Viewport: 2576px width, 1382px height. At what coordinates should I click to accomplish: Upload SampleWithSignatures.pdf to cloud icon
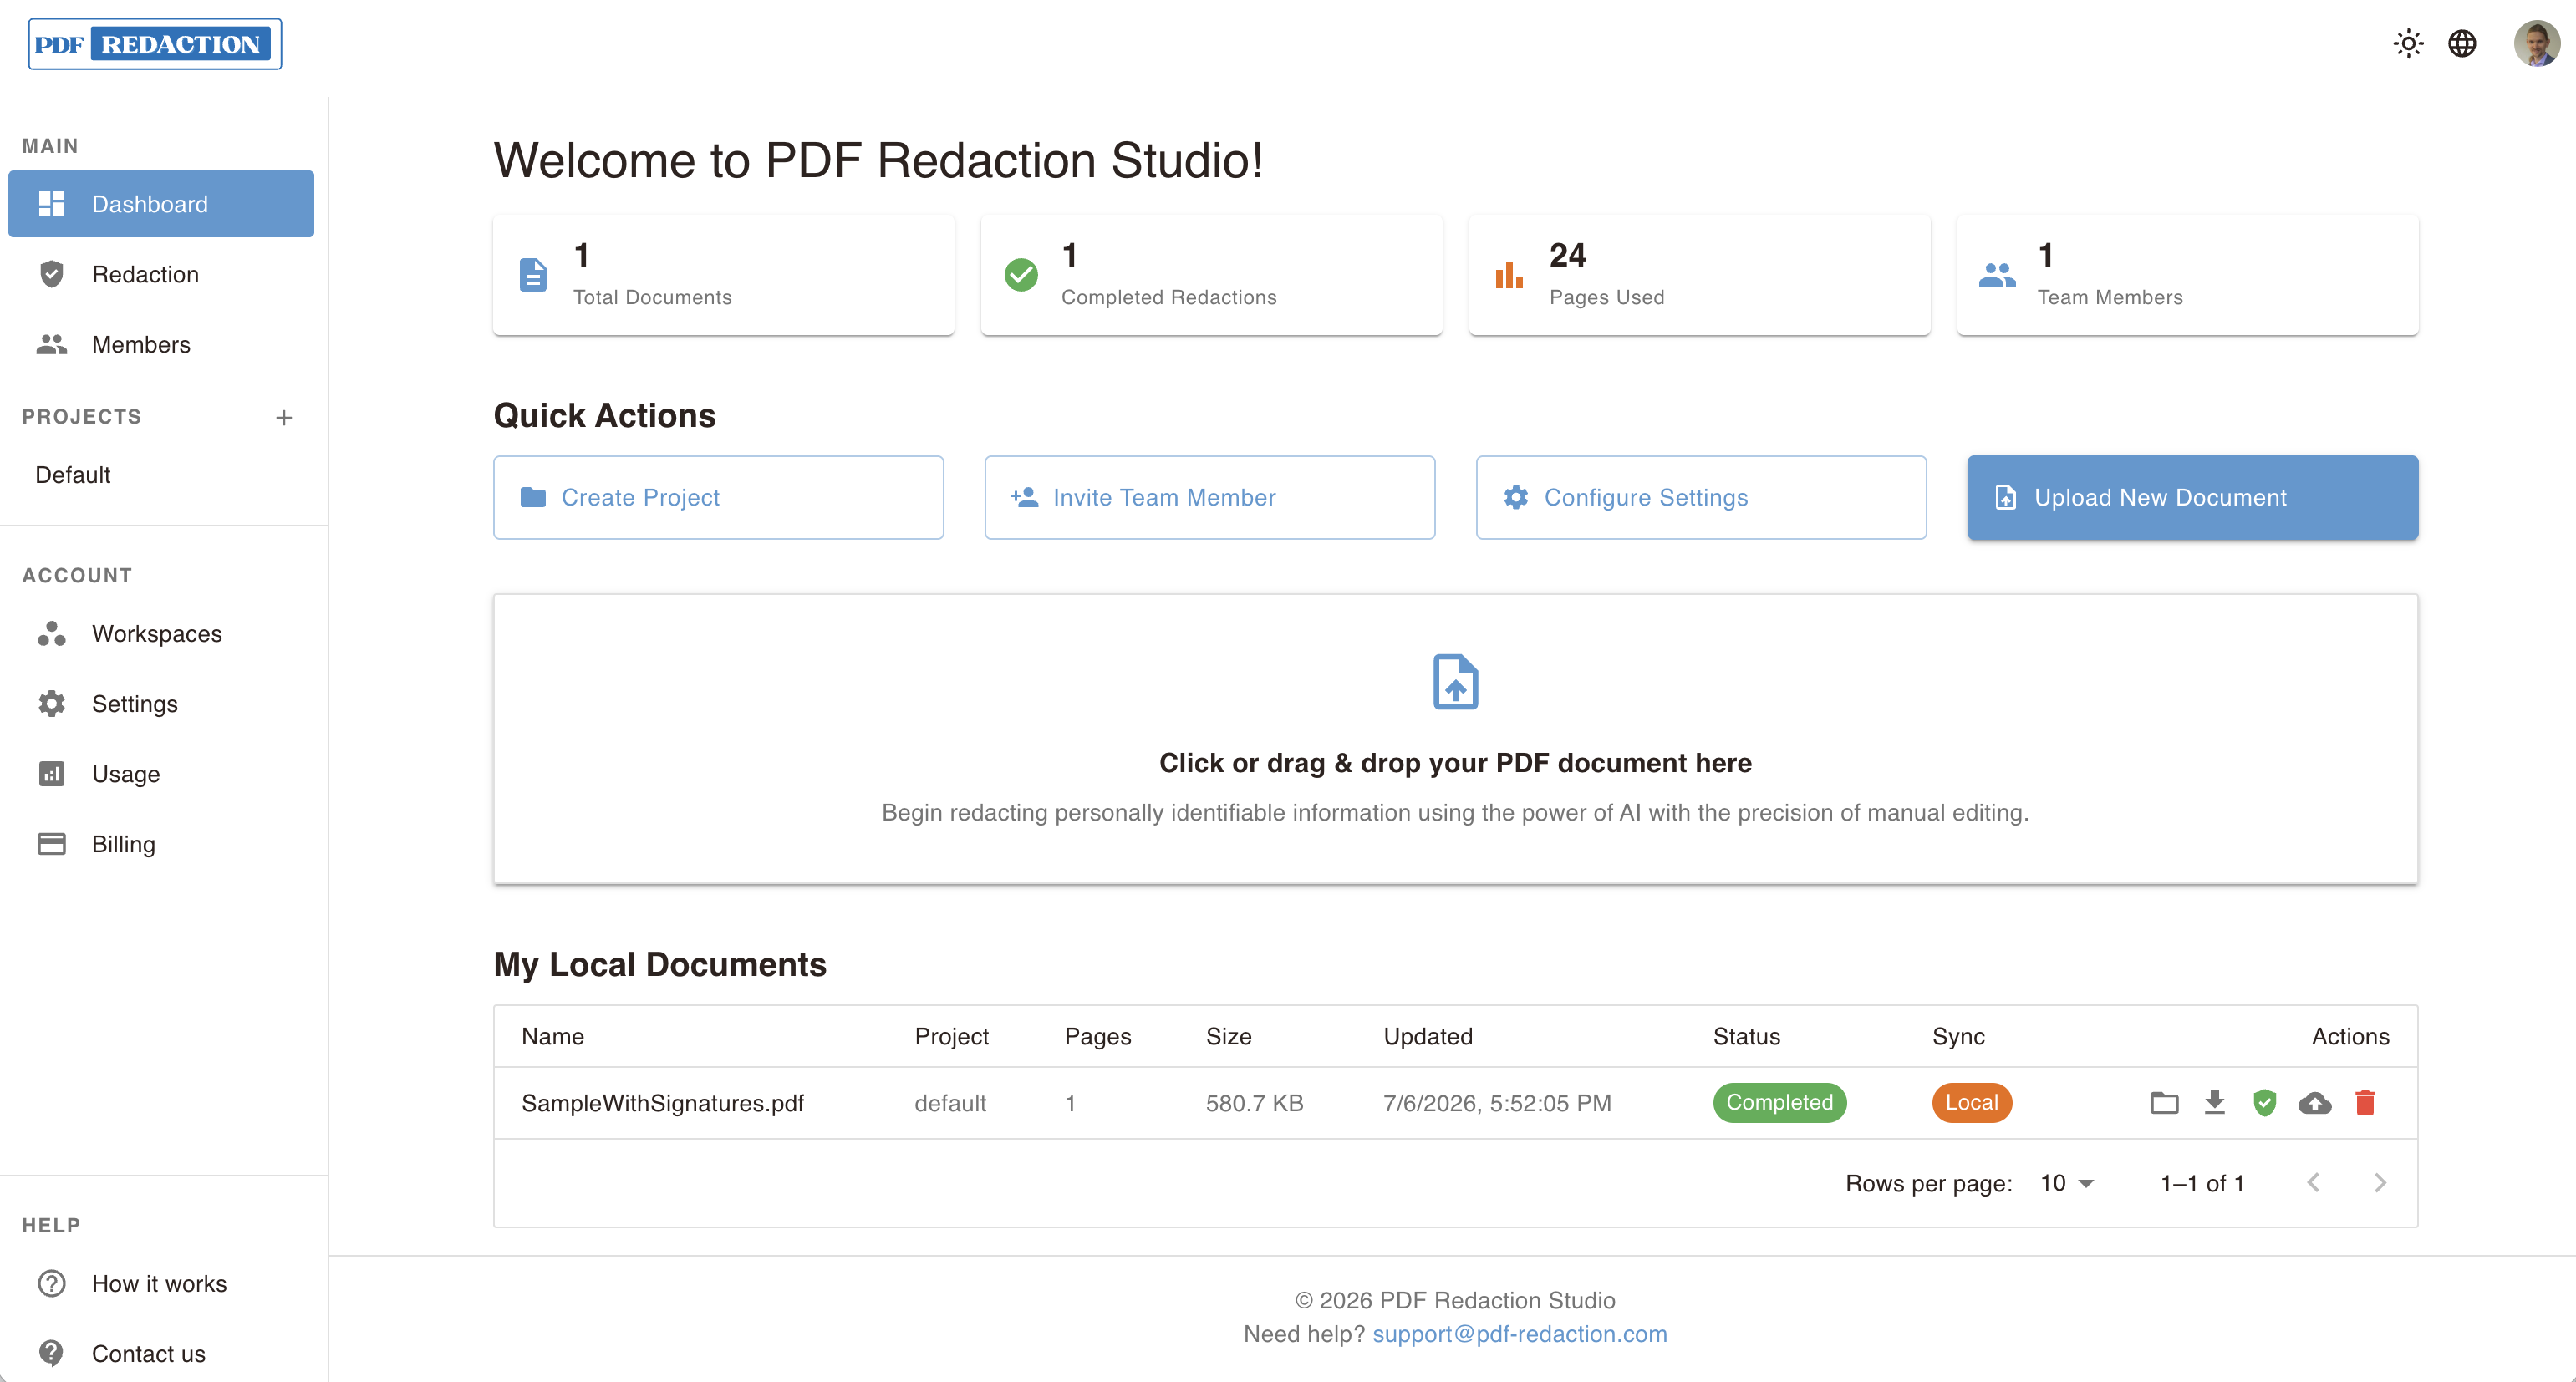tap(2315, 1103)
